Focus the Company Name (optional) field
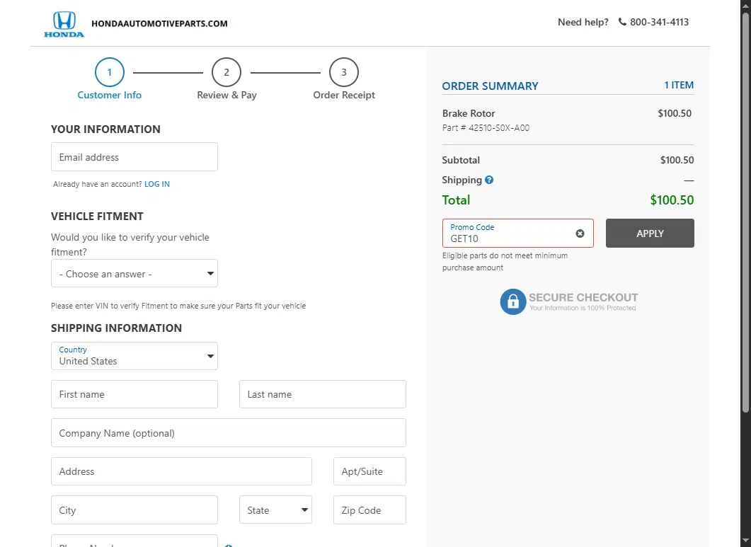 [229, 433]
